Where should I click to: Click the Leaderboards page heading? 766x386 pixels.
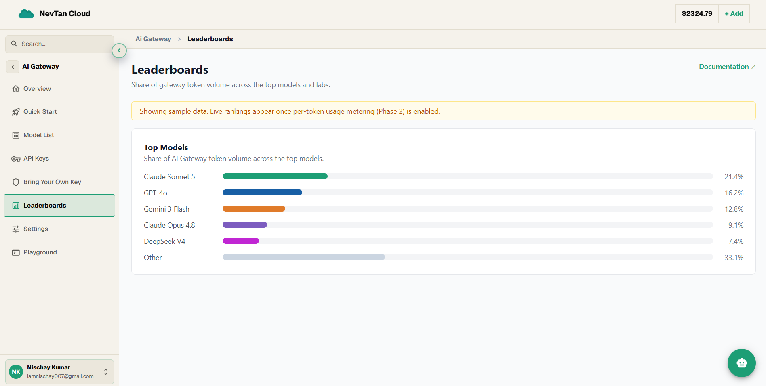[170, 70]
